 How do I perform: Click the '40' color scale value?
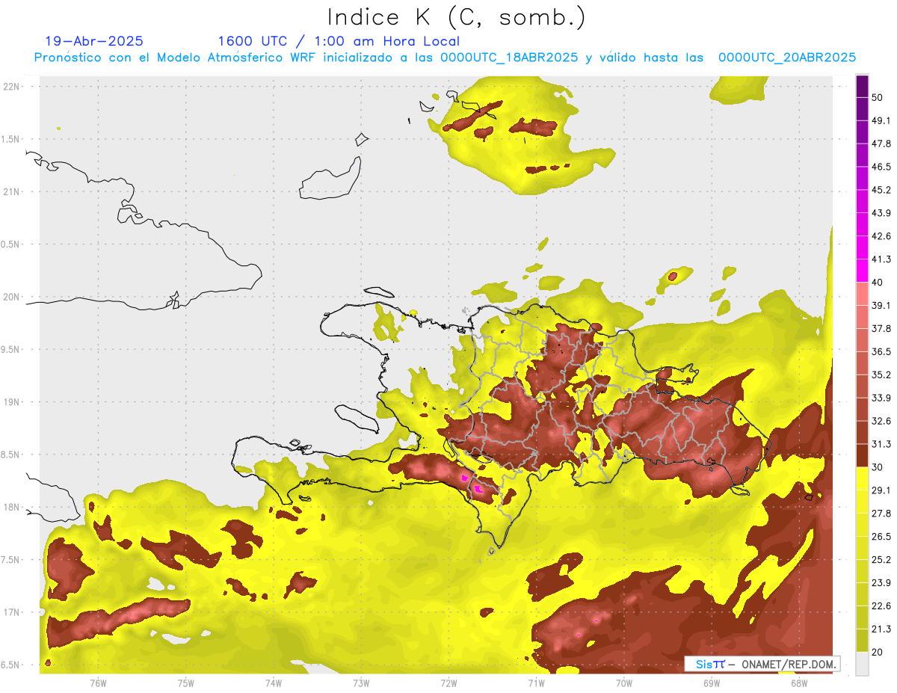pos(878,283)
